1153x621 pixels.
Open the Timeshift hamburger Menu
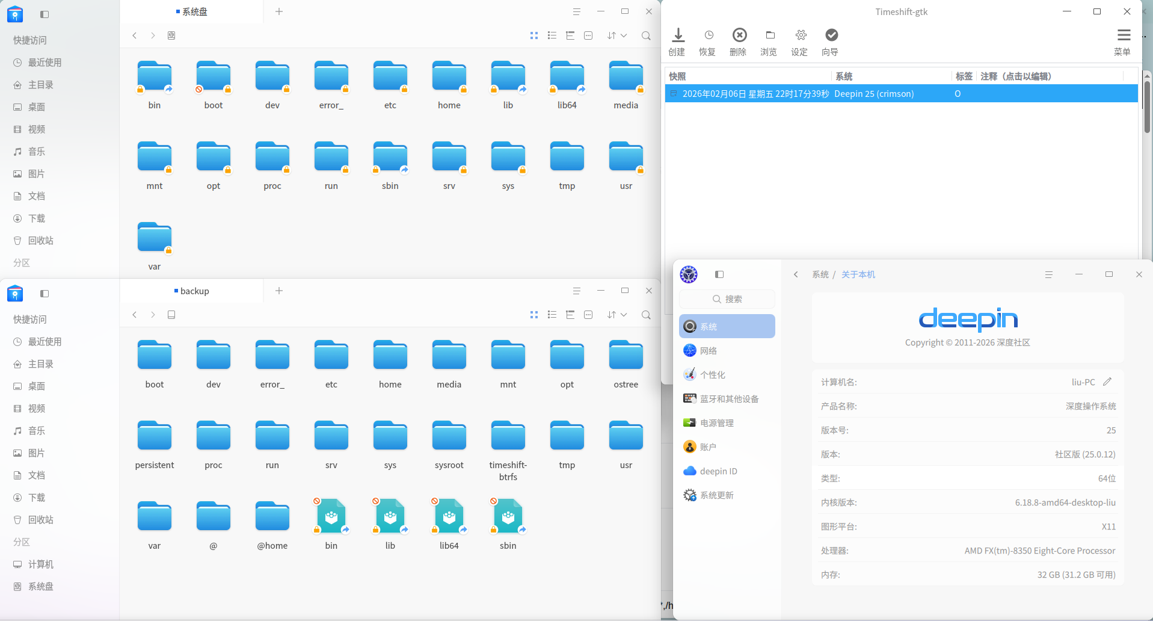pyautogui.click(x=1123, y=36)
